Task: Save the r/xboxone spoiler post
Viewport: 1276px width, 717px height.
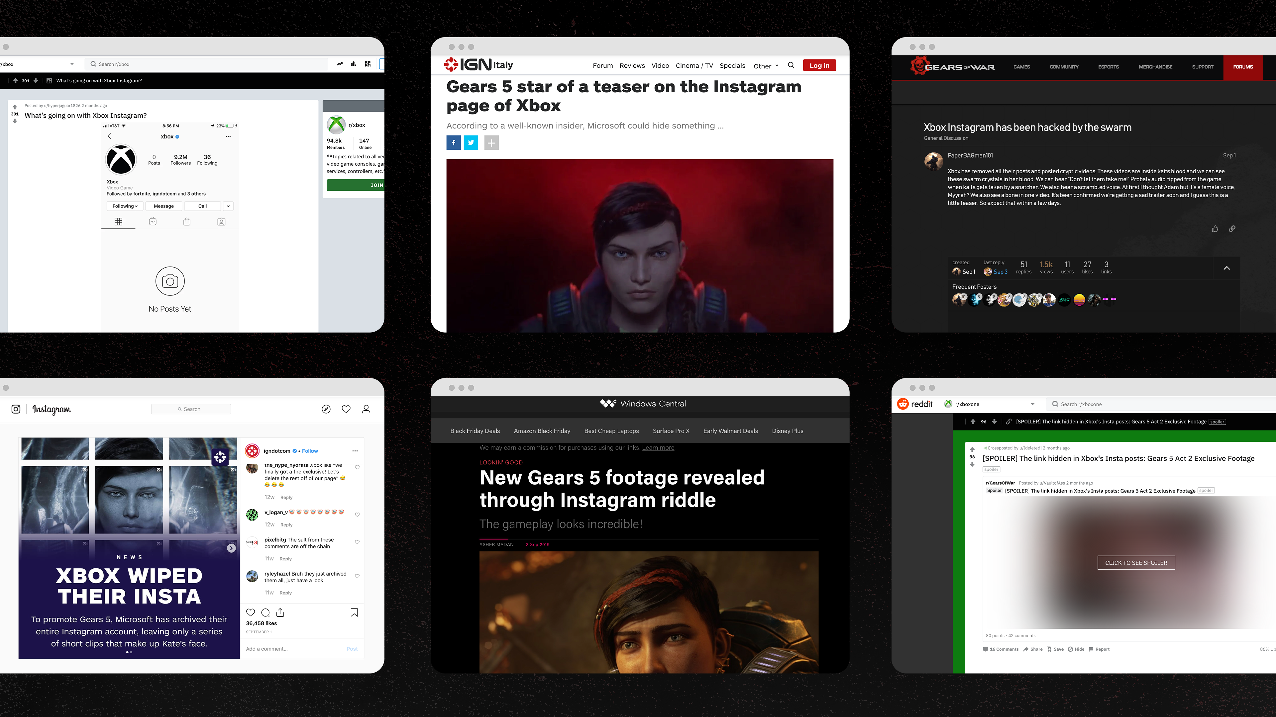Action: (1055, 649)
